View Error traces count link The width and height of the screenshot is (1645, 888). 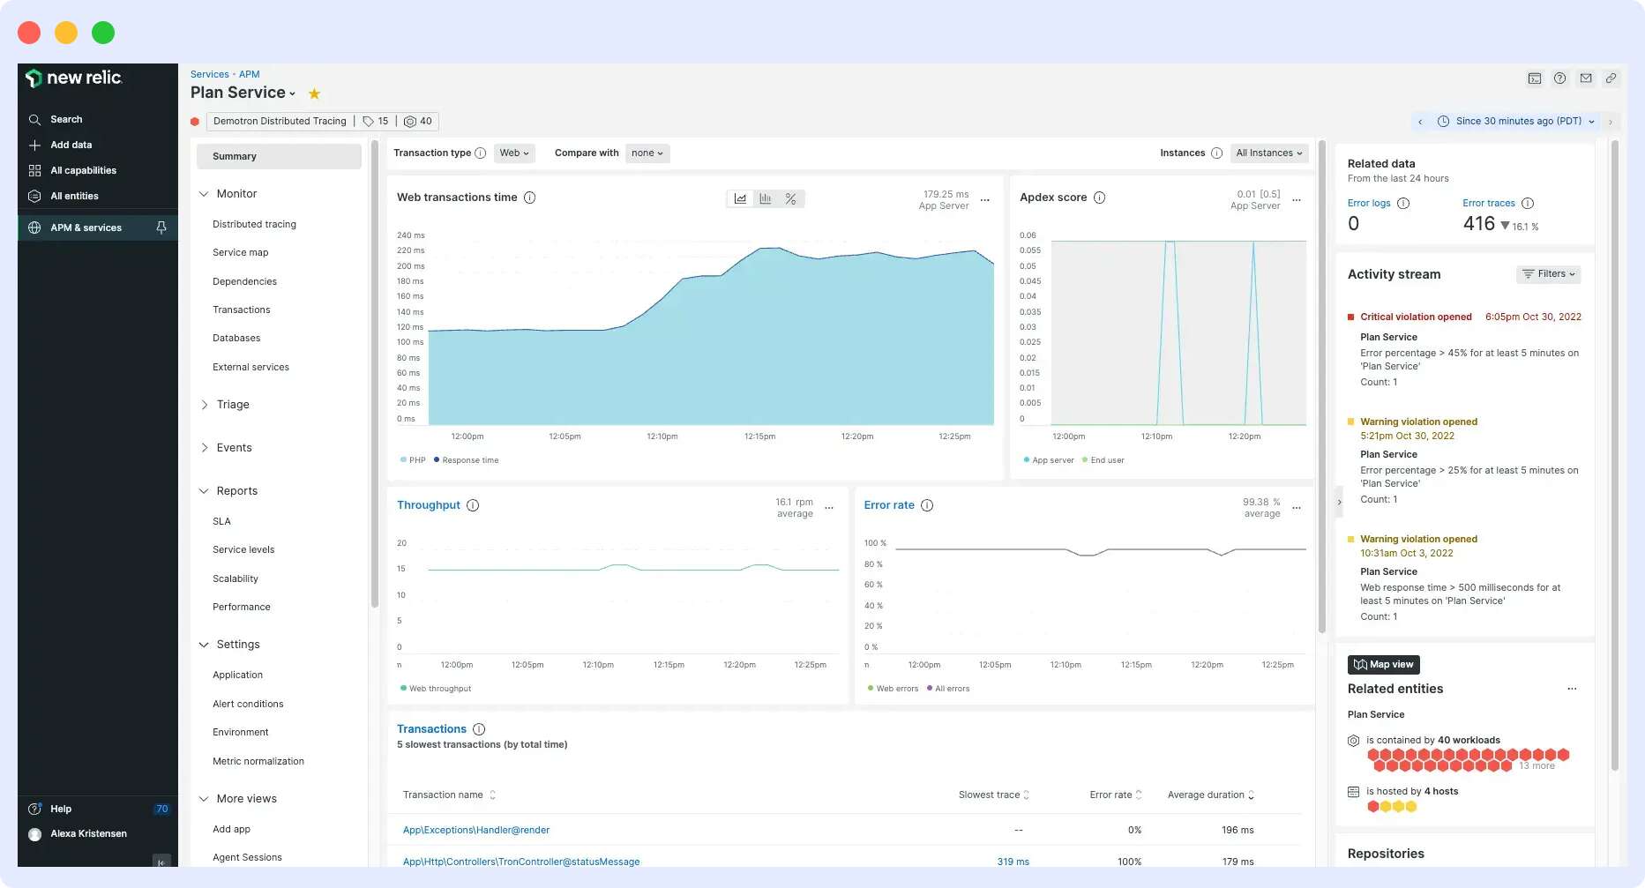click(x=1487, y=203)
